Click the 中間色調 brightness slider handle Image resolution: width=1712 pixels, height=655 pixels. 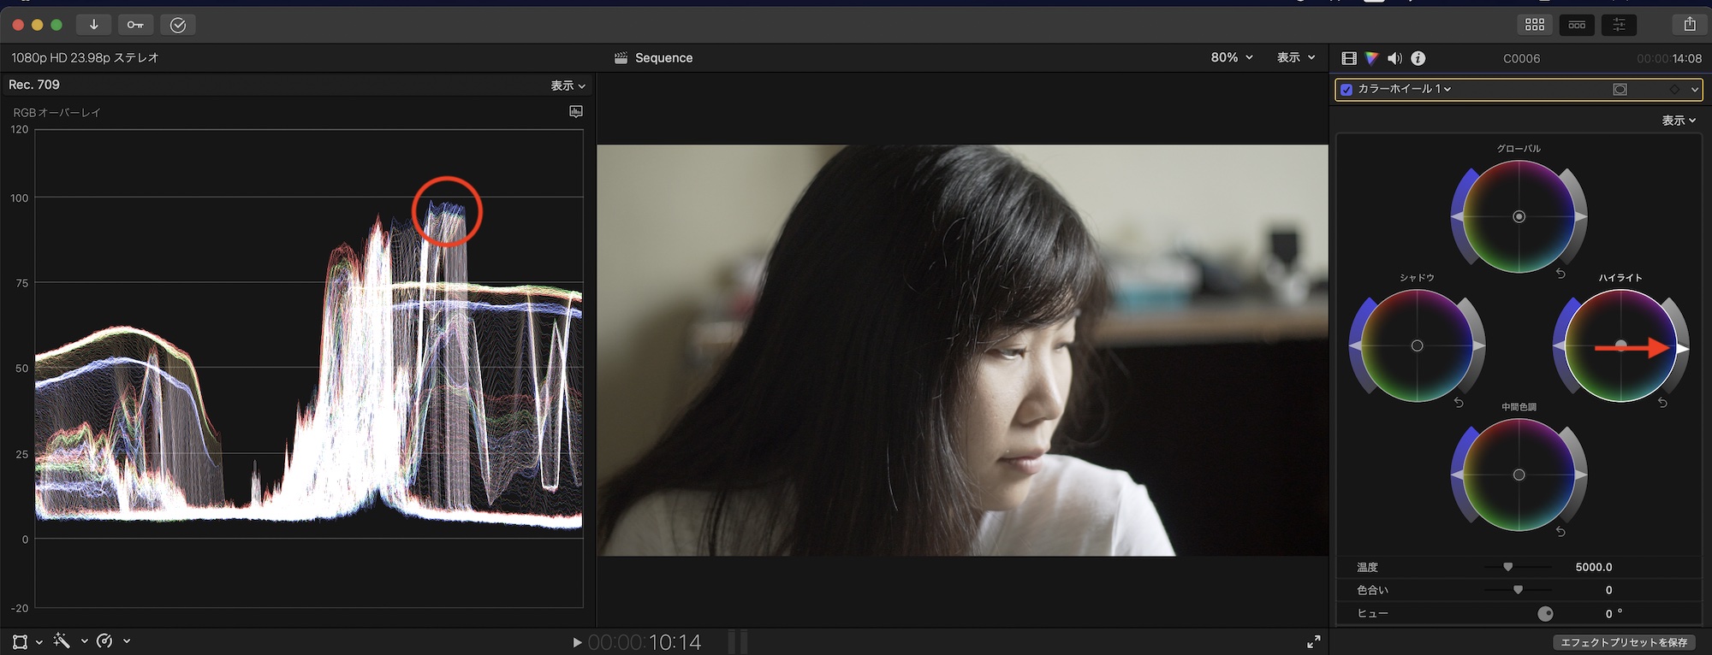(1582, 475)
